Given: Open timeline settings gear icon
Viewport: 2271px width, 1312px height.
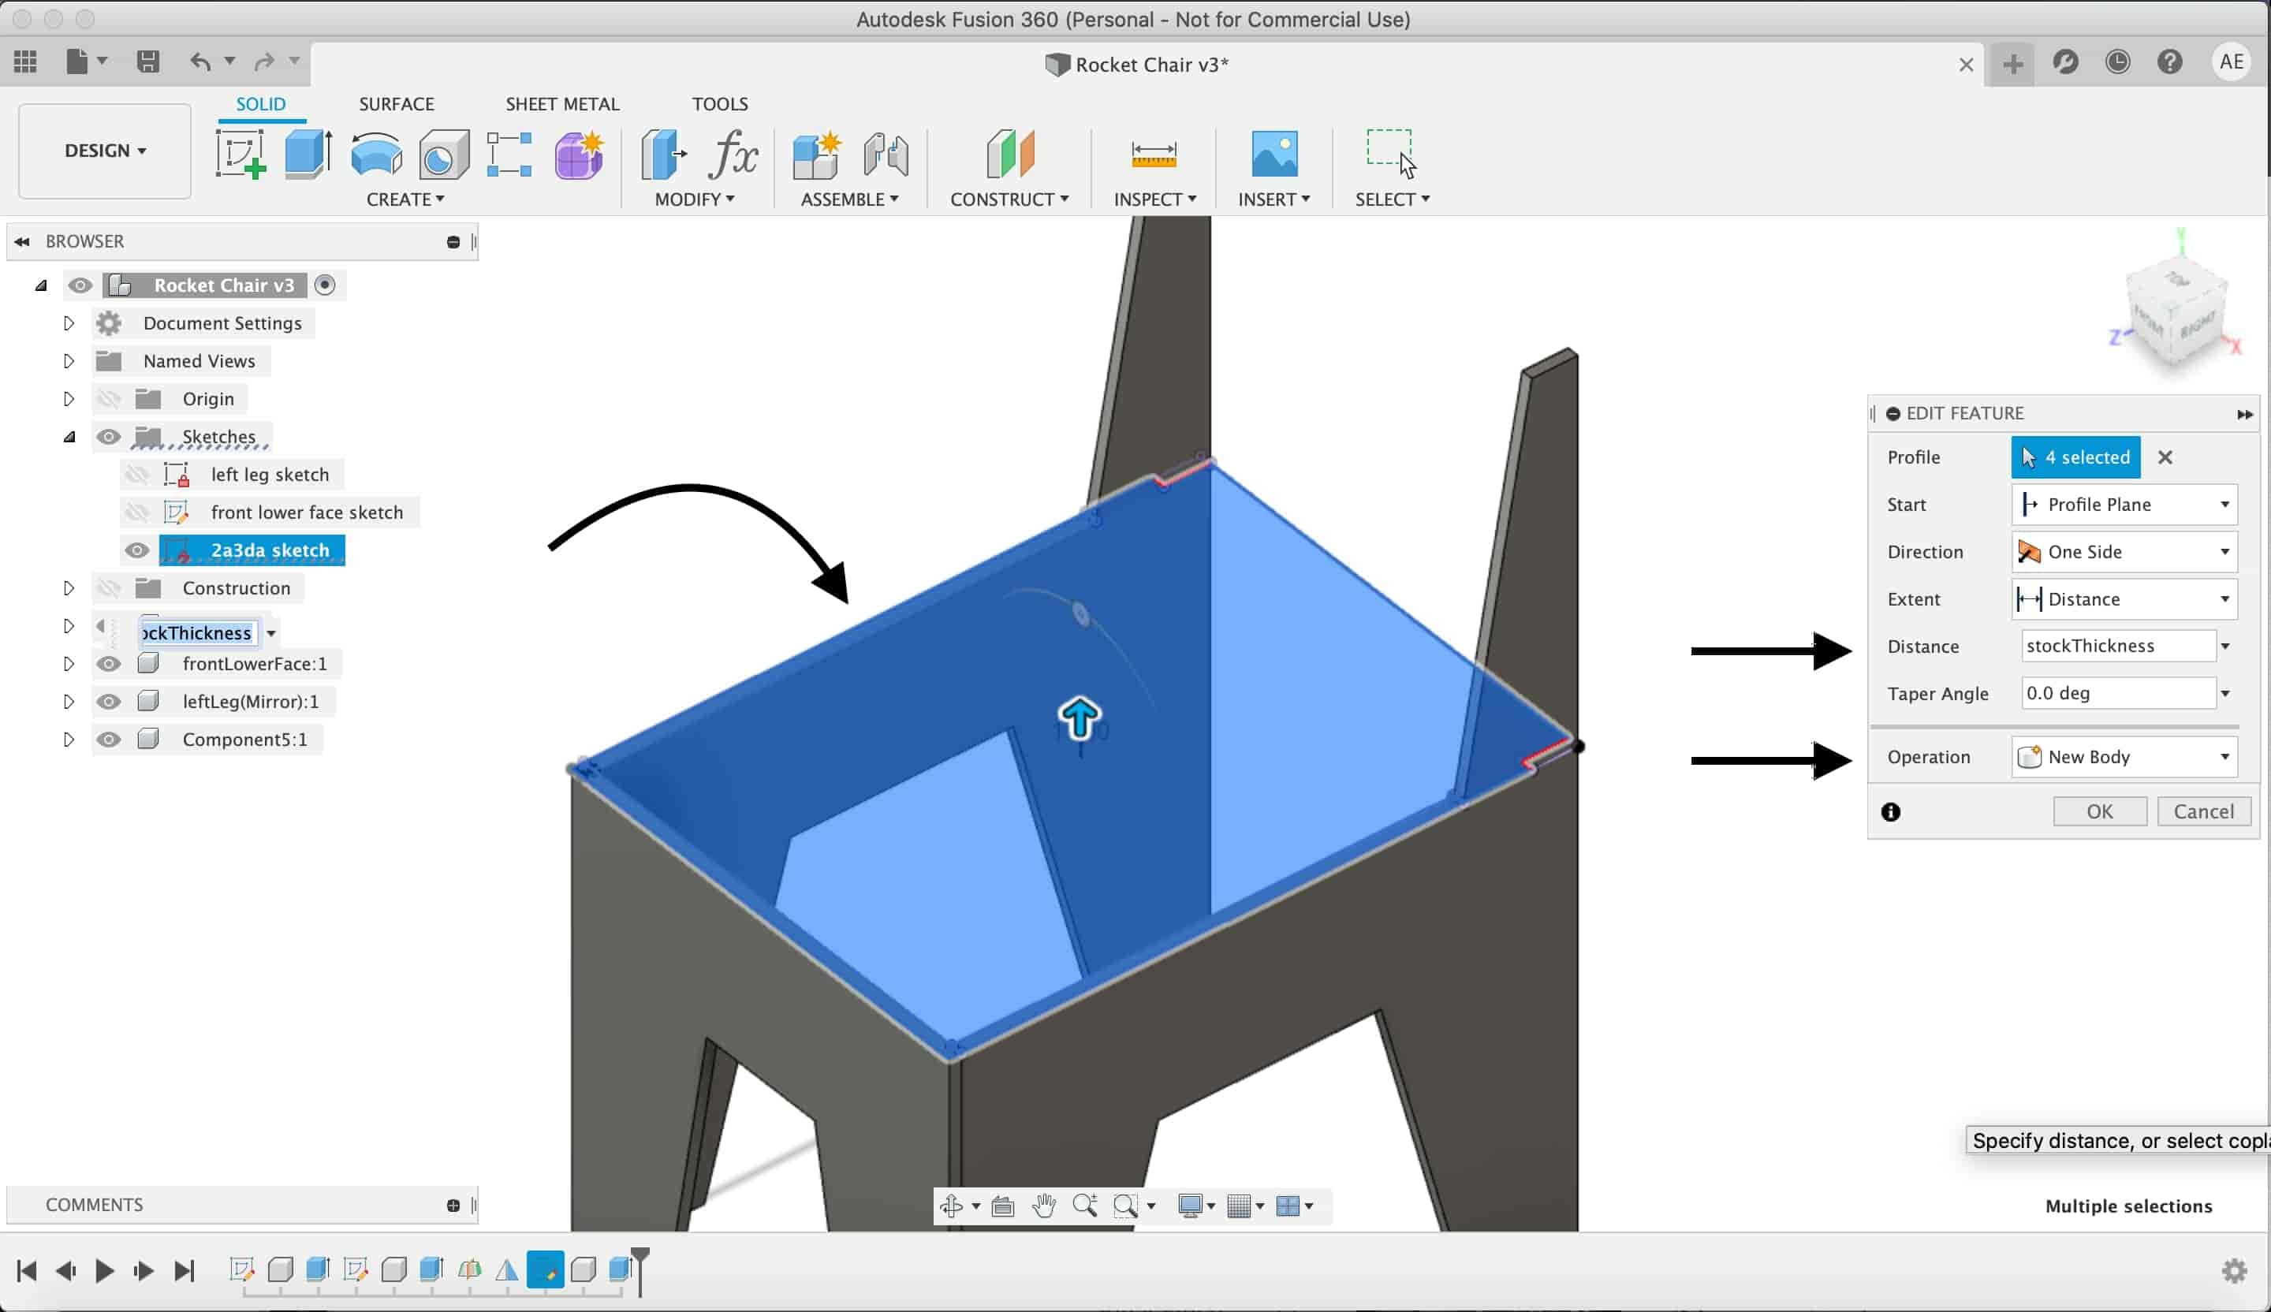Looking at the screenshot, I should click(2234, 1270).
